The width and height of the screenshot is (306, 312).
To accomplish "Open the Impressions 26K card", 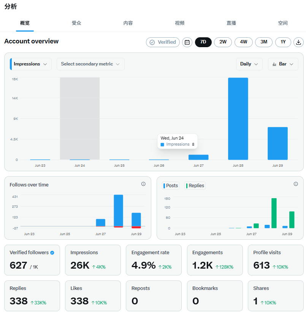I will [x=93, y=260].
